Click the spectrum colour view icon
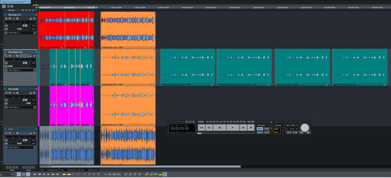 160,175
